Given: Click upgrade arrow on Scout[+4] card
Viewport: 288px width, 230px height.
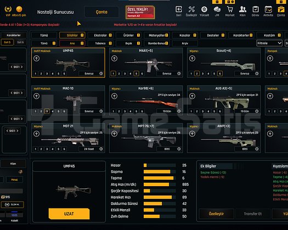Looking at the screenshot, I should 192,59.
